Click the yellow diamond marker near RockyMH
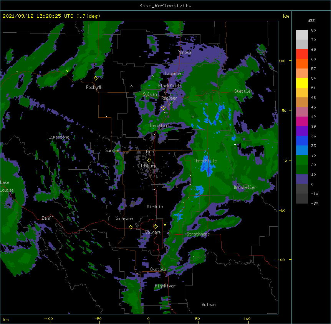This screenshot has height=324, width=331. click(96, 78)
